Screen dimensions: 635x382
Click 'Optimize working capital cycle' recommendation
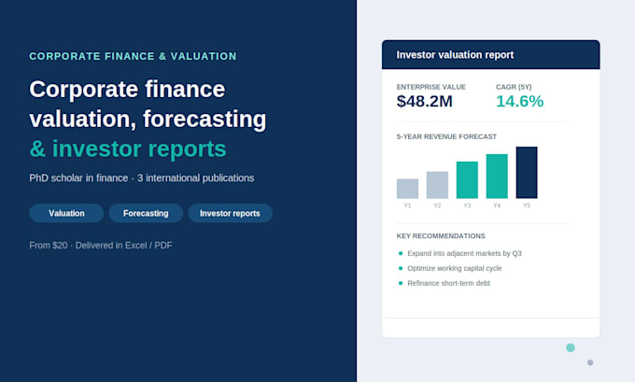pyautogui.click(x=455, y=268)
